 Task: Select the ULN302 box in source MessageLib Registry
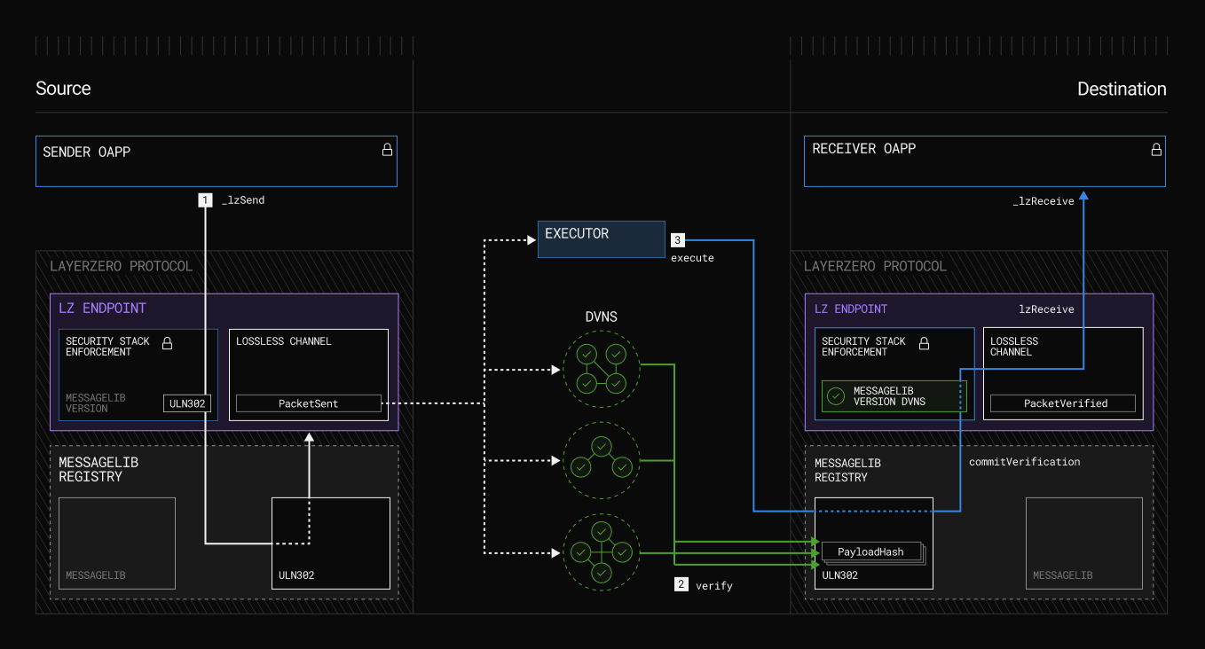tap(330, 543)
